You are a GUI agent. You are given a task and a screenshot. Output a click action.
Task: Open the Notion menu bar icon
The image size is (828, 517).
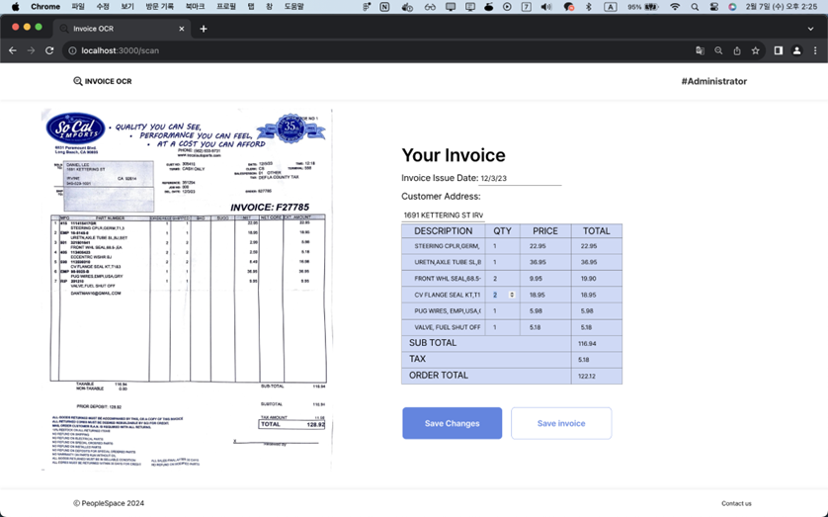[x=385, y=7]
